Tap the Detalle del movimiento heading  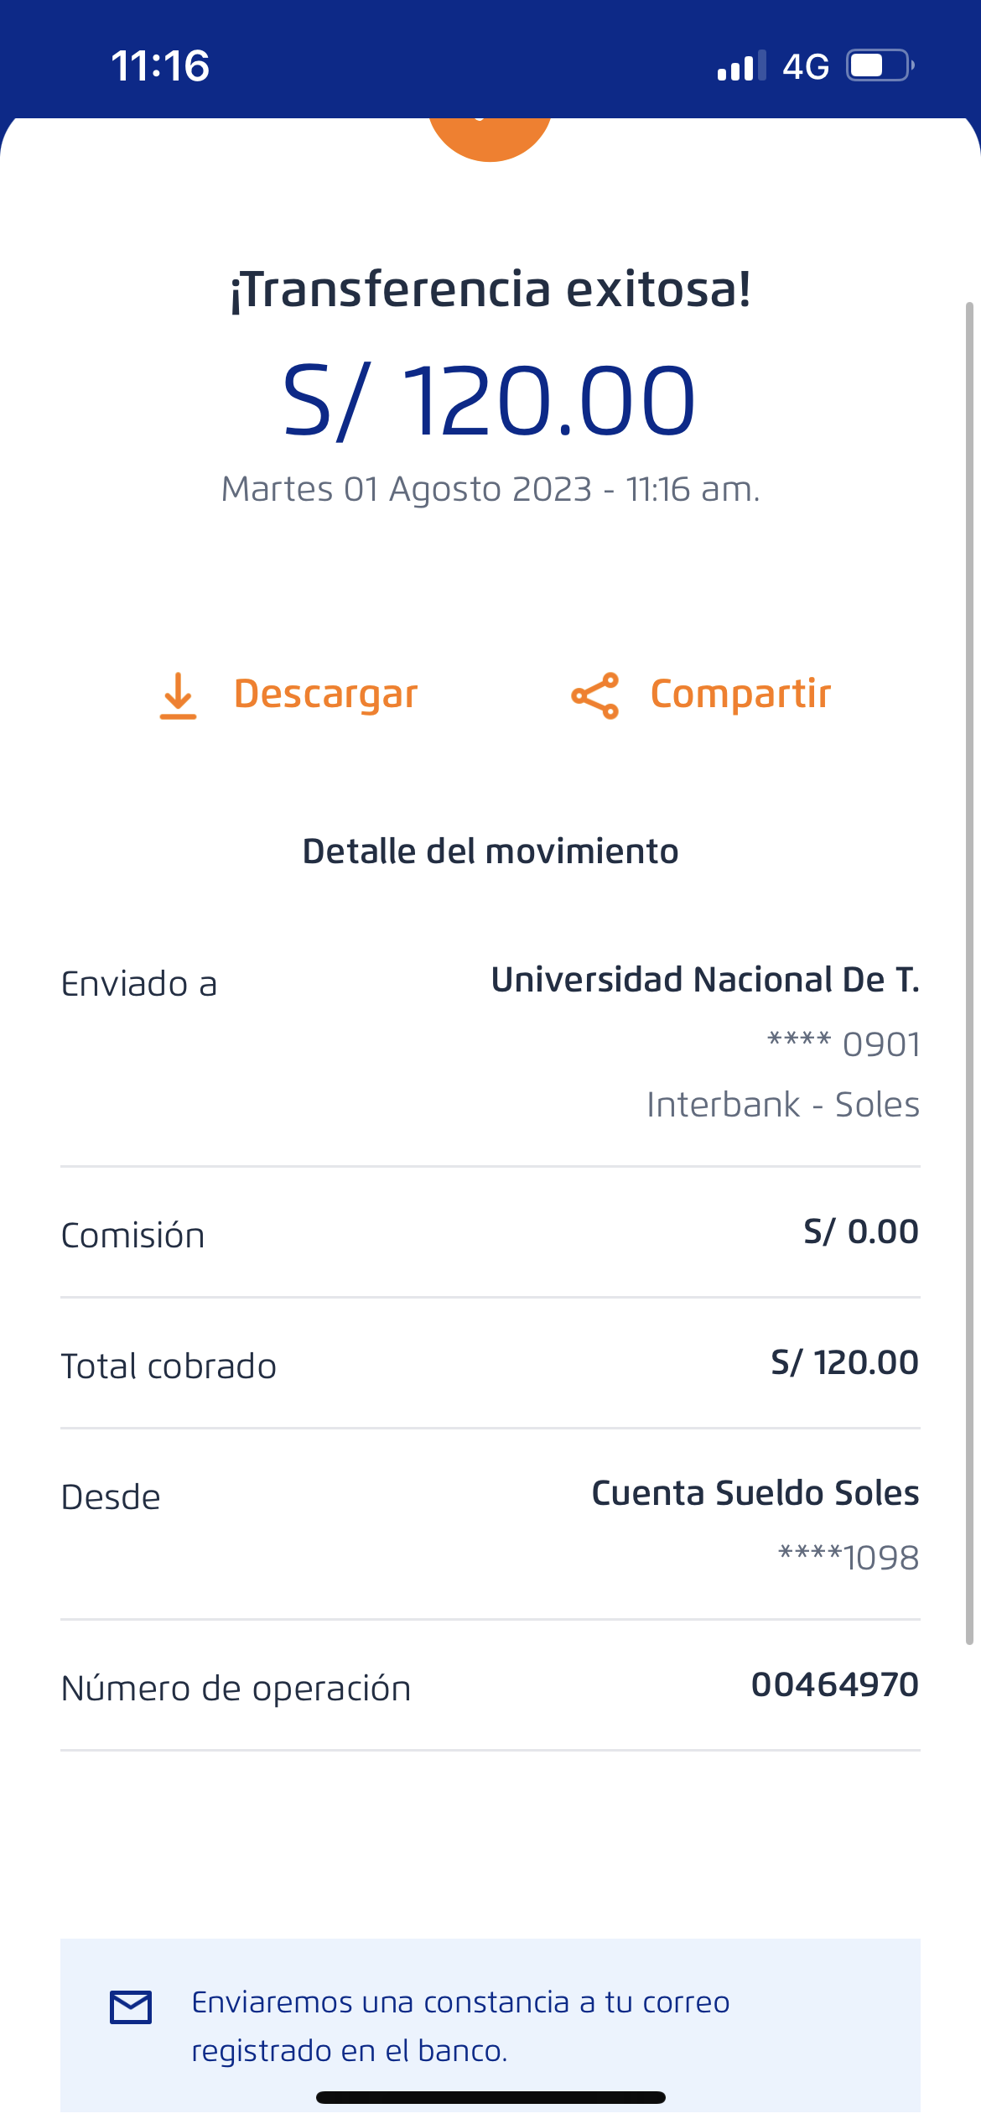pos(490,851)
